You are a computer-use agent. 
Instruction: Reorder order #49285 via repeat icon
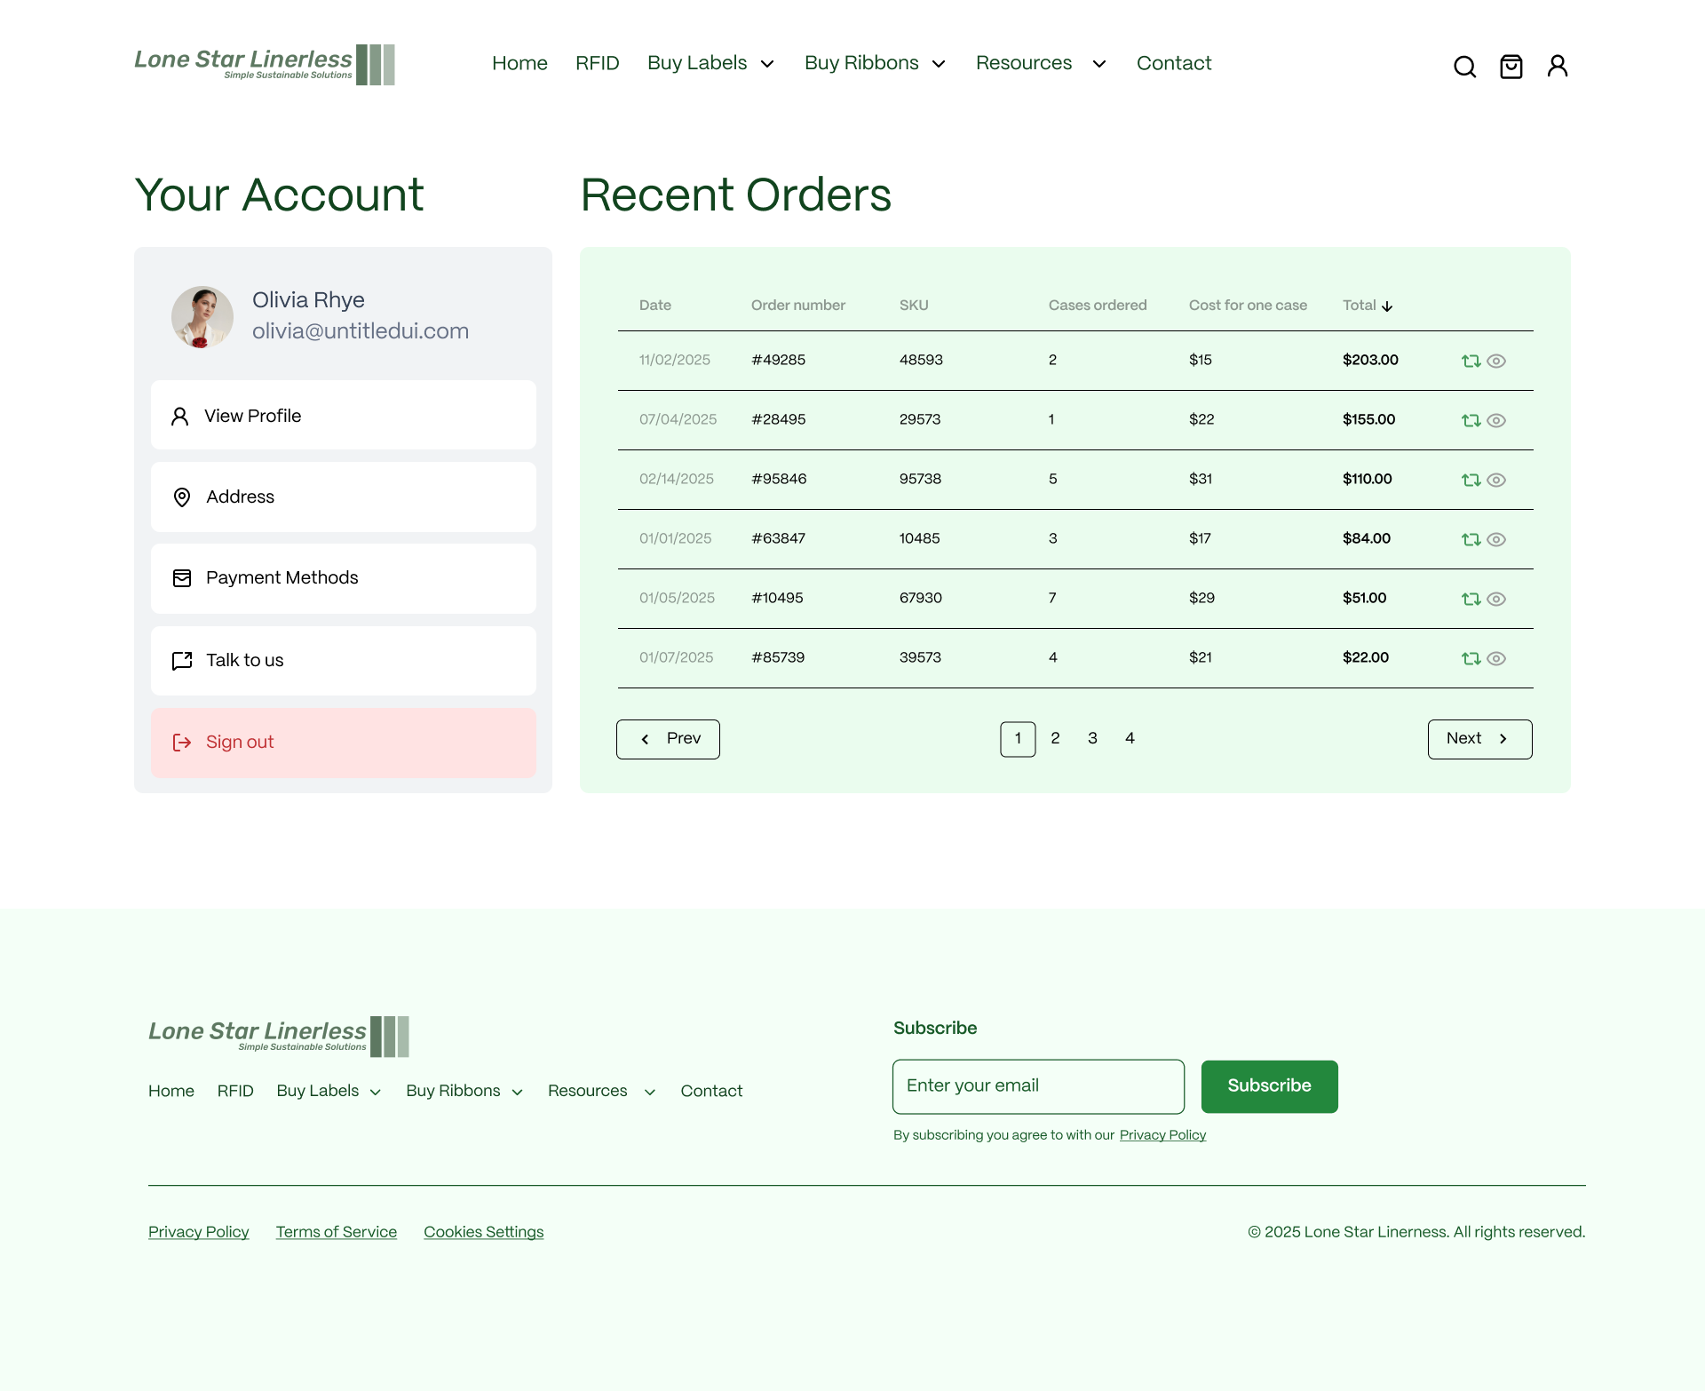1471,361
